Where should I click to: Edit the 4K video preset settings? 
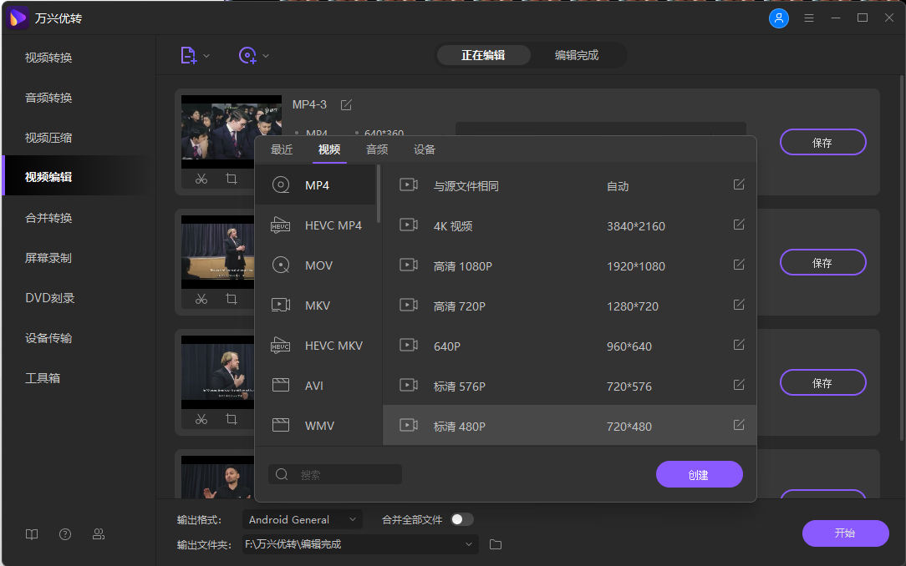(739, 225)
